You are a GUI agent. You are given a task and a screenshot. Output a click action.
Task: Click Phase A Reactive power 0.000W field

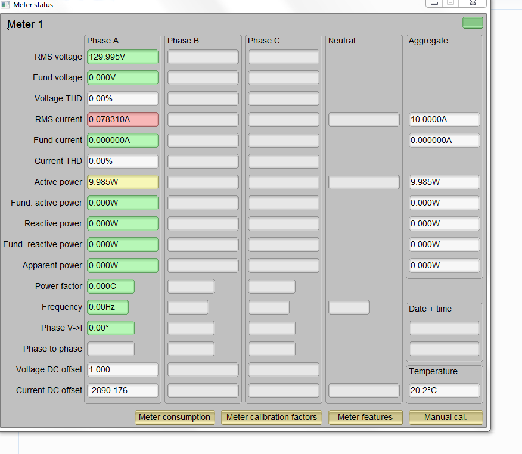pos(123,223)
